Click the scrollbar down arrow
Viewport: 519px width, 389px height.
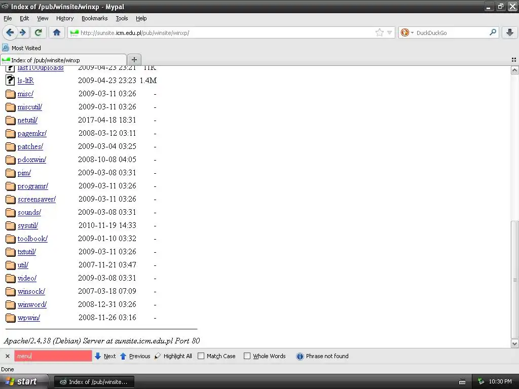(x=515, y=344)
